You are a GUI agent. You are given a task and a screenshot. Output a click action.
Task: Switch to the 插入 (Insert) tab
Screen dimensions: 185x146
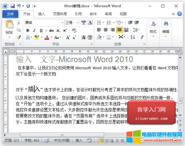click(x=41, y=14)
